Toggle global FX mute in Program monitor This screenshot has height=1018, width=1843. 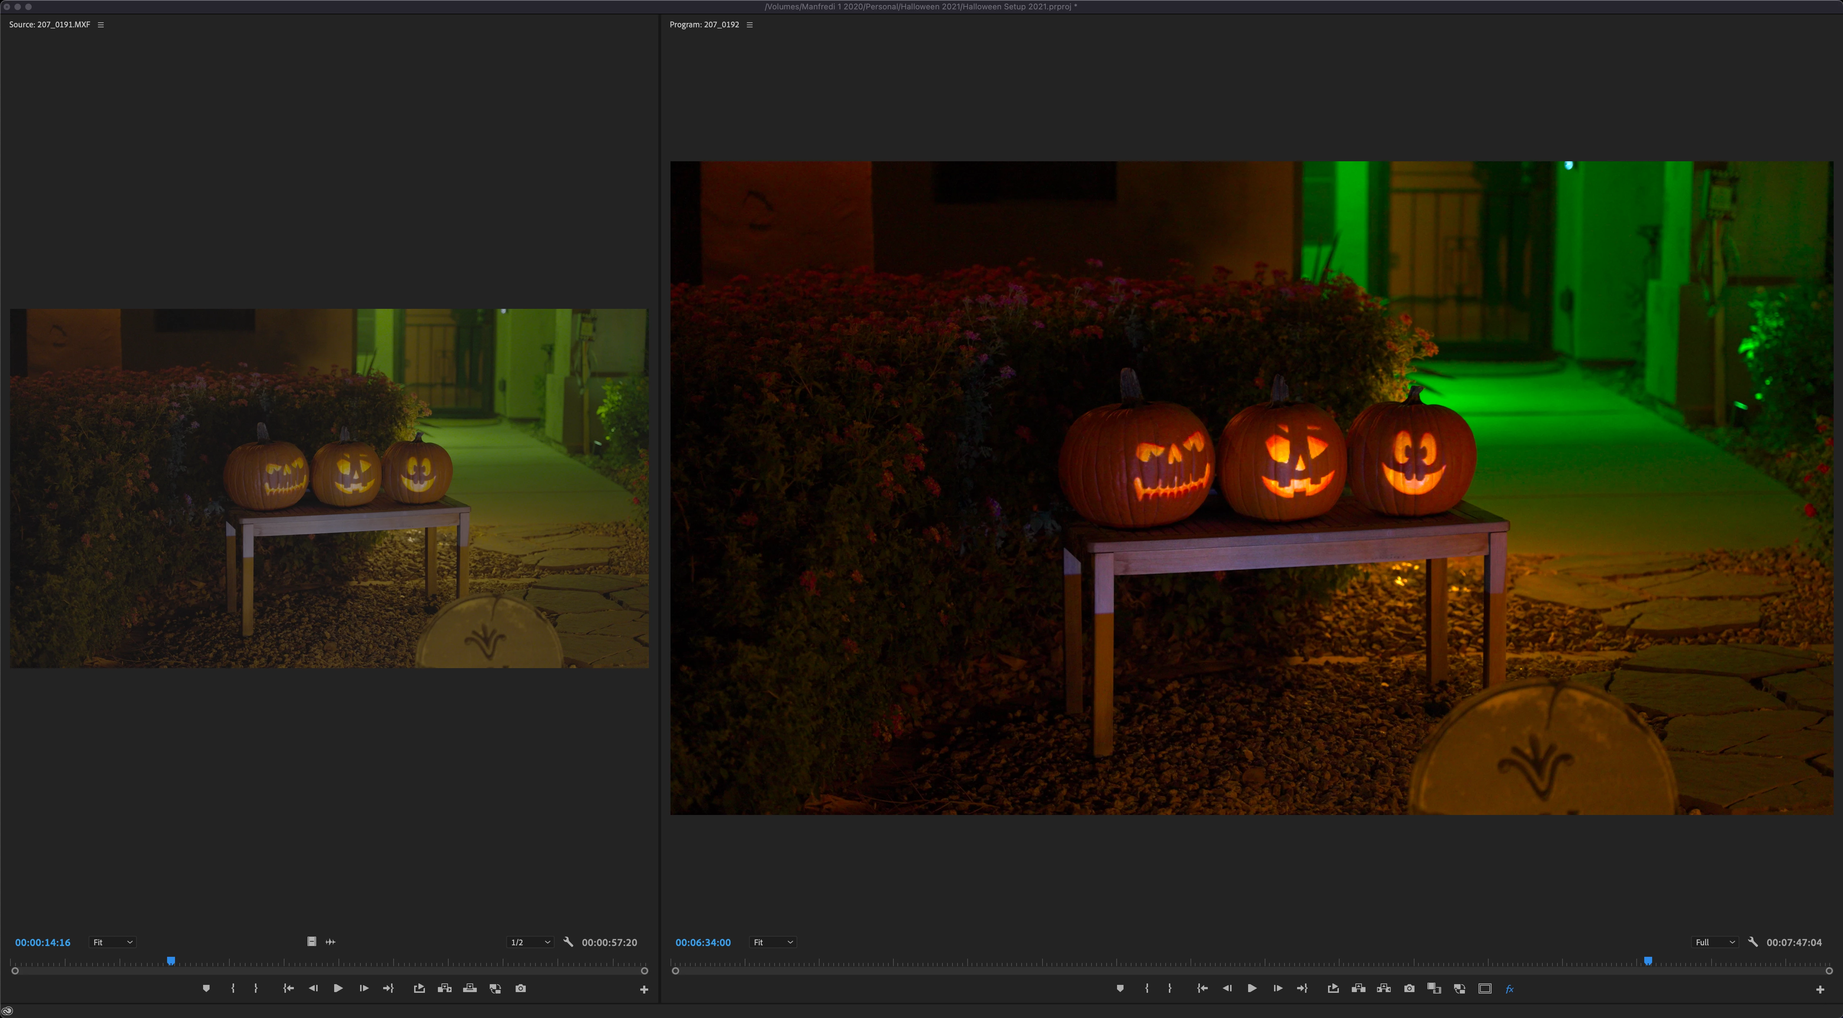tap(1510, 989)
